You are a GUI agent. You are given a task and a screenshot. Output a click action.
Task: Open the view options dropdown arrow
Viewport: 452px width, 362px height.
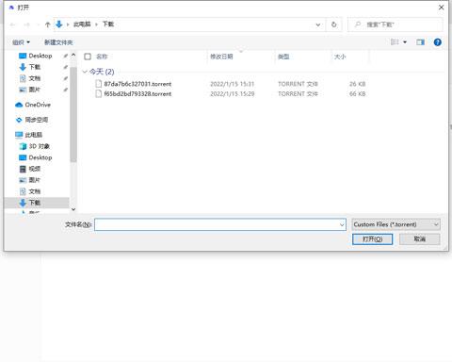click(x=405, y=42)
